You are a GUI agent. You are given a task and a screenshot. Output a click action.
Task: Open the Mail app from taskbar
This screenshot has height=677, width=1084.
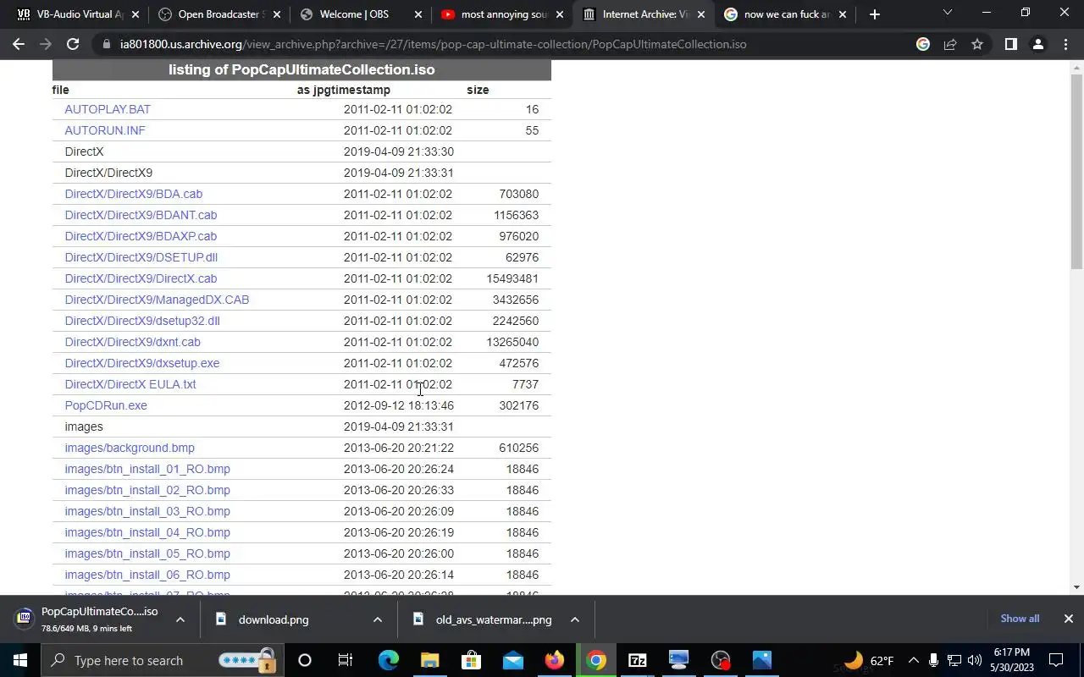pyautogui.click(x=512, y=660)
